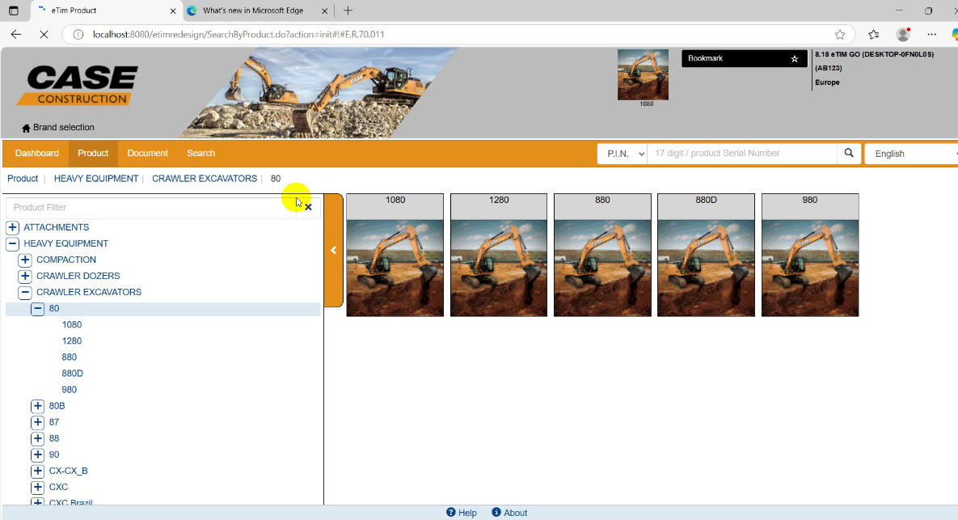
Task: Expand the ATTACHMENTS tree node
Action: pyautogui.click(x=12, y=227)
